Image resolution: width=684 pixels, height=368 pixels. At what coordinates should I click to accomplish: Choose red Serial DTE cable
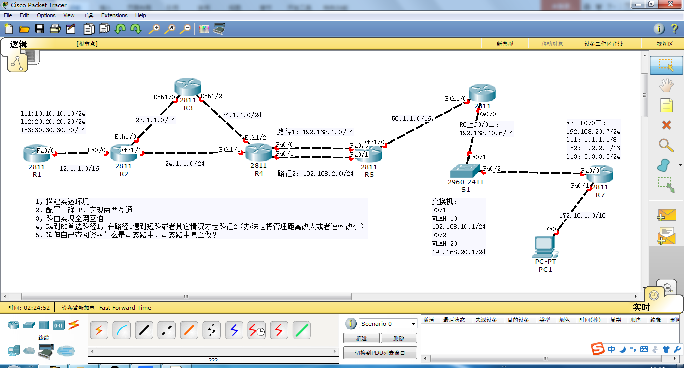point(279,330)
